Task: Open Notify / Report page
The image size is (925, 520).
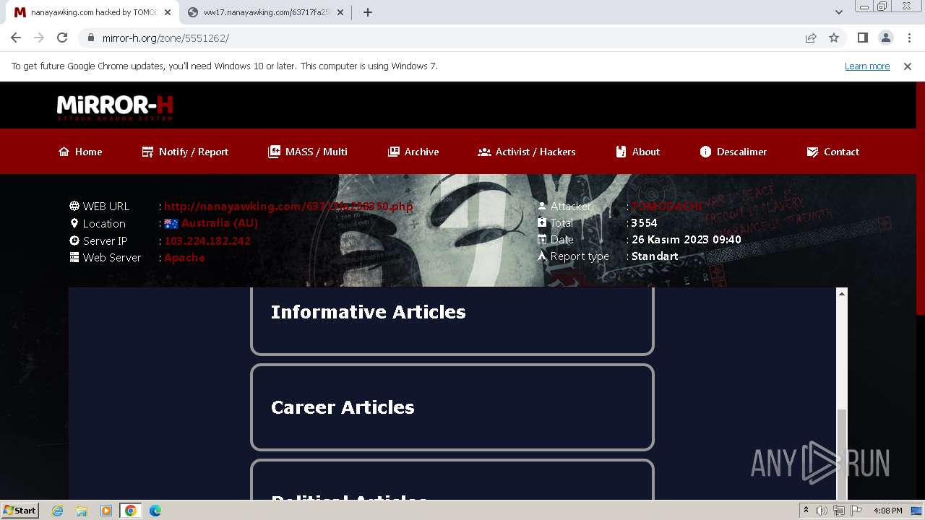Action: [x=185, y=152]
